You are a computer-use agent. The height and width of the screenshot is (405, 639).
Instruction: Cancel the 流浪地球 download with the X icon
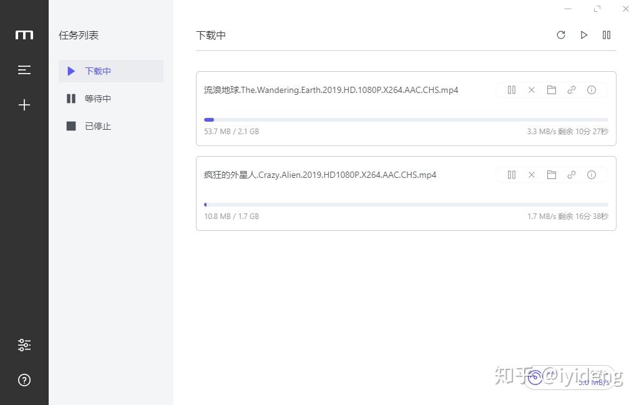[531, 90]
